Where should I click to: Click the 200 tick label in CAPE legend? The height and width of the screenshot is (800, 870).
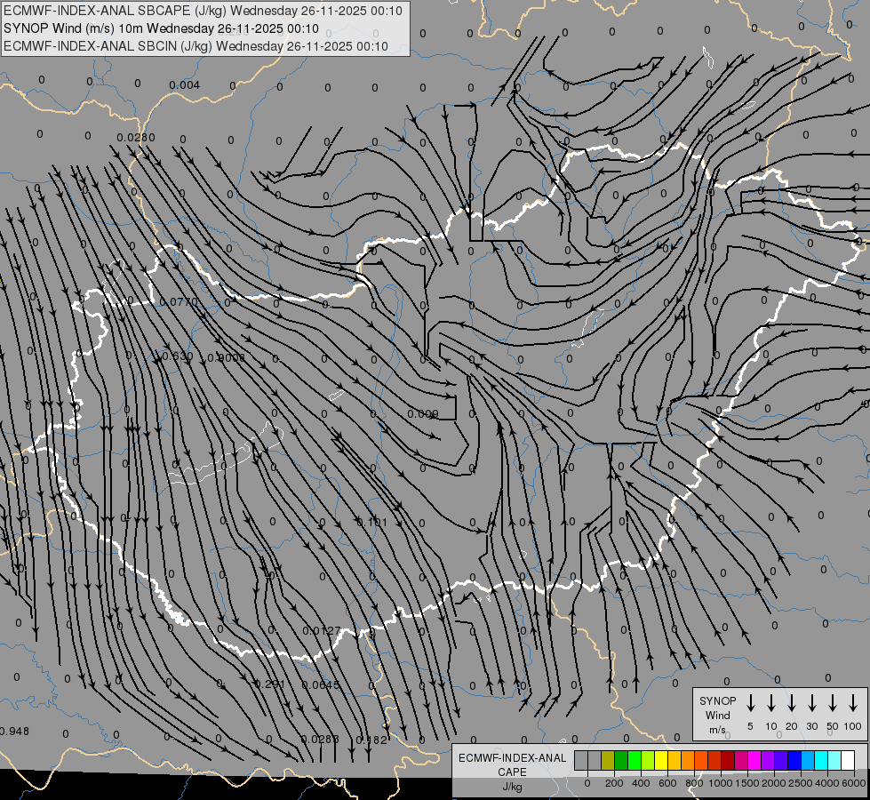614,783
